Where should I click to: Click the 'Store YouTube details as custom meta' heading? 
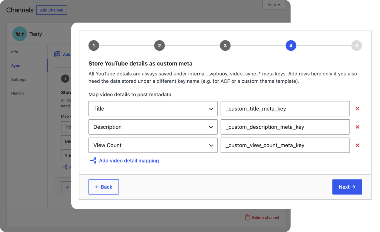click(x=140, y=63)
